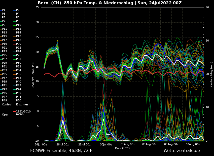The image size is (214, 156).
Task: Click the 850 hPa Temp. axis label
Action: tap(33, 74)
